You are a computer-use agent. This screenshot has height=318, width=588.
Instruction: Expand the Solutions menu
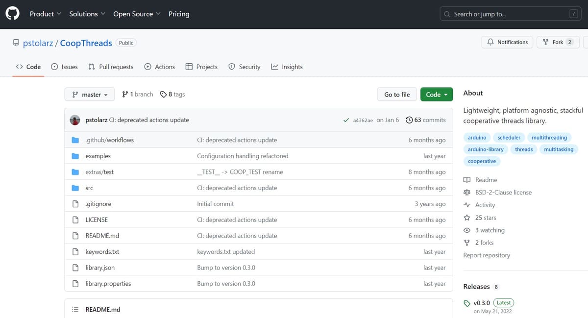tap(87, 14)
